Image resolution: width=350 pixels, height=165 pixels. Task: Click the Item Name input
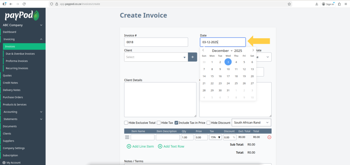(143, 137)
